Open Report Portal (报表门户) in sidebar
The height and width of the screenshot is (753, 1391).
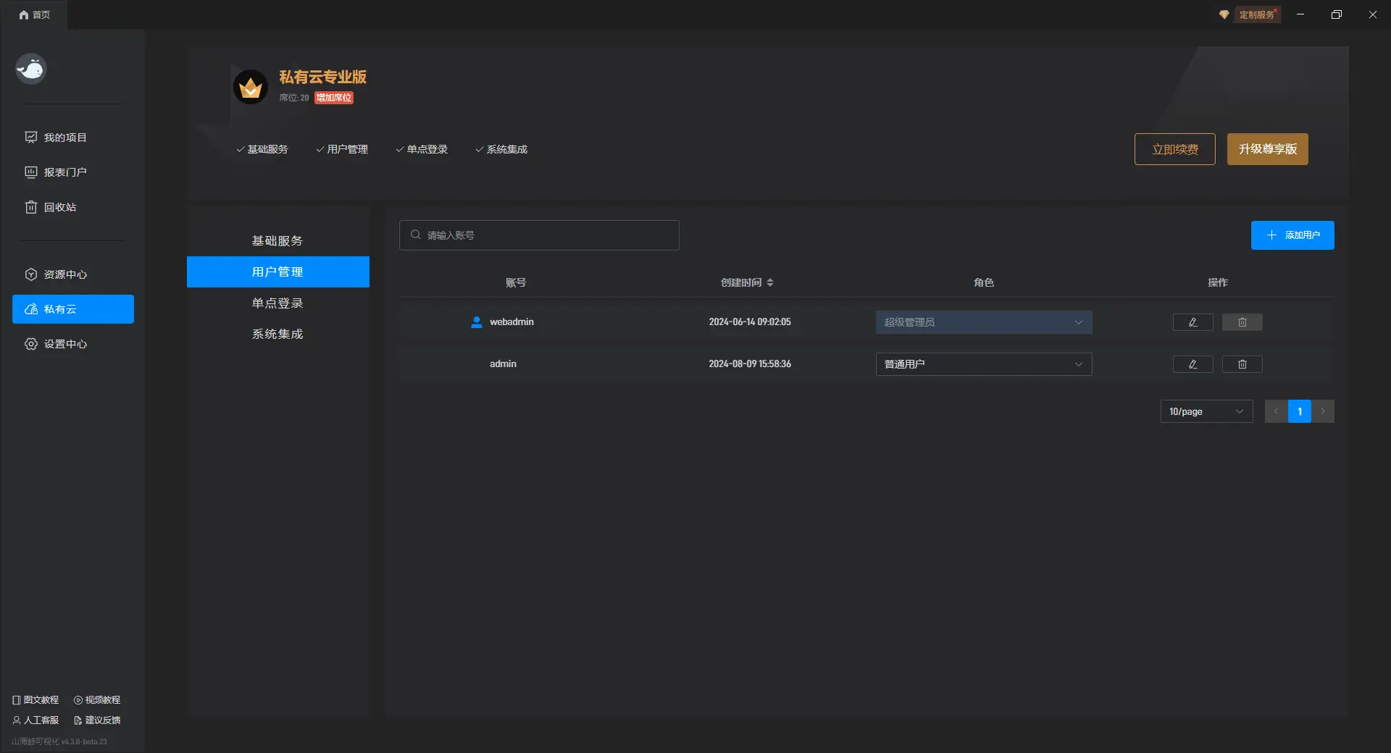click(x=65, y=172)
